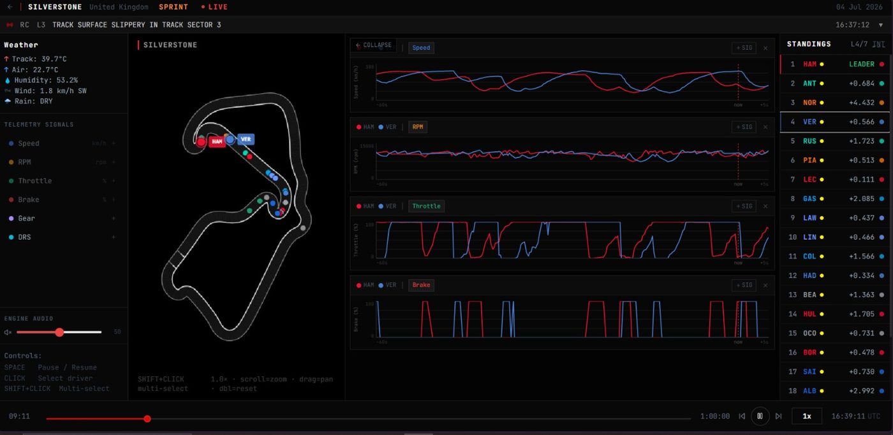Select NOR row in standings
Screen dimensions: 893x435
(x=836, y=103)
